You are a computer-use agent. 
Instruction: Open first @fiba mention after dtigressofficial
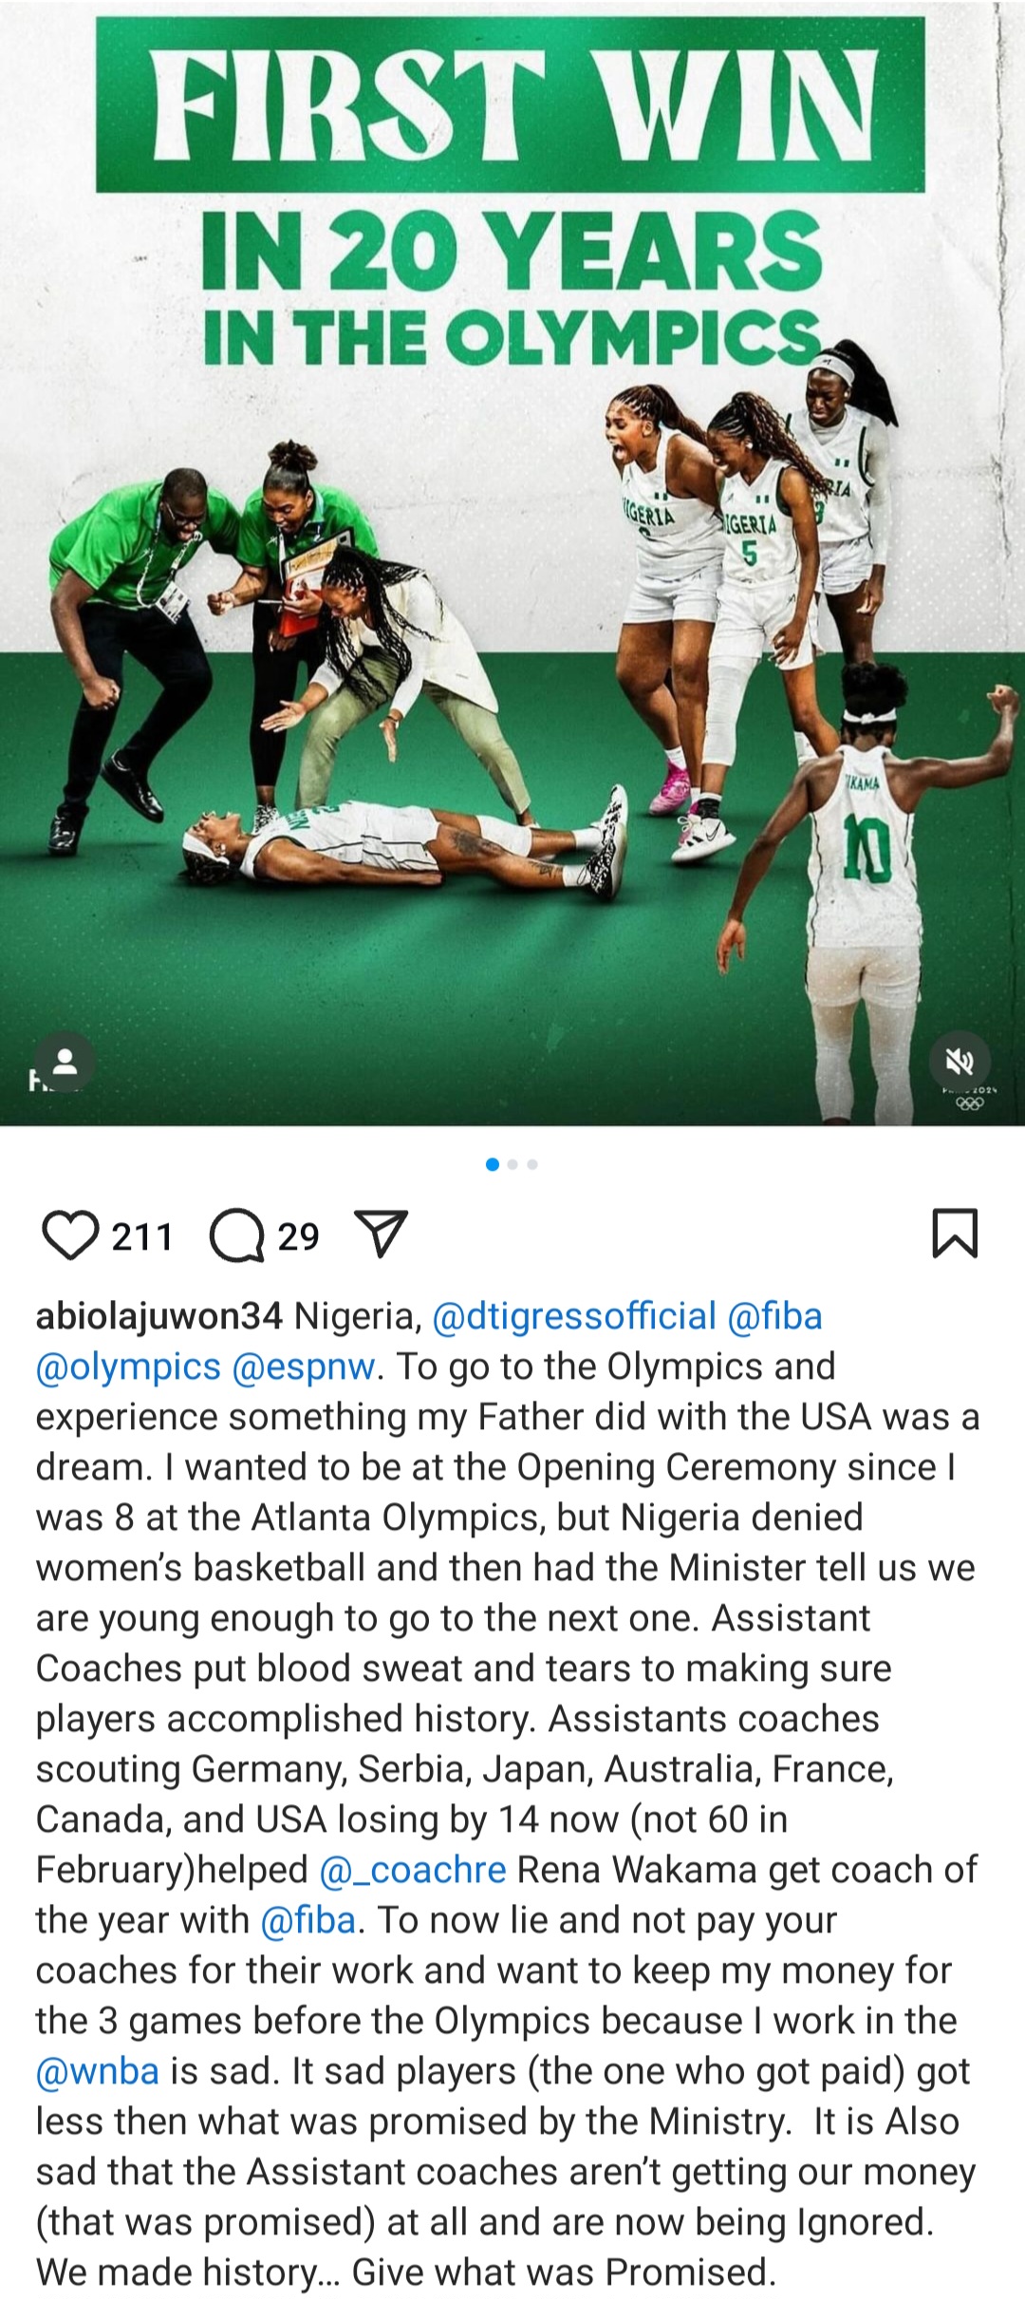coord(774,1316)
